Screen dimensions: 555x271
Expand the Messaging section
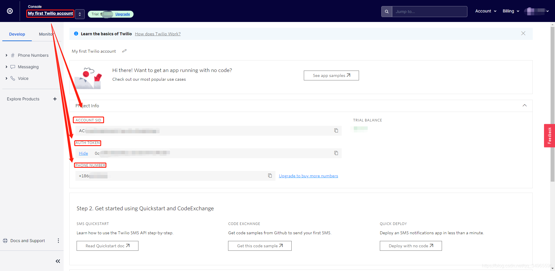click(6, 67)
